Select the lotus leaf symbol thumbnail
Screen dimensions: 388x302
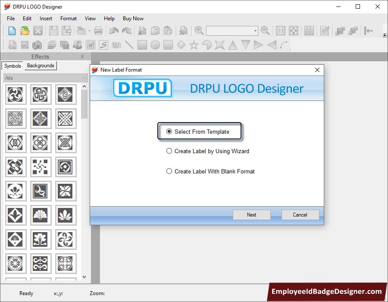(x=66, y=215)
